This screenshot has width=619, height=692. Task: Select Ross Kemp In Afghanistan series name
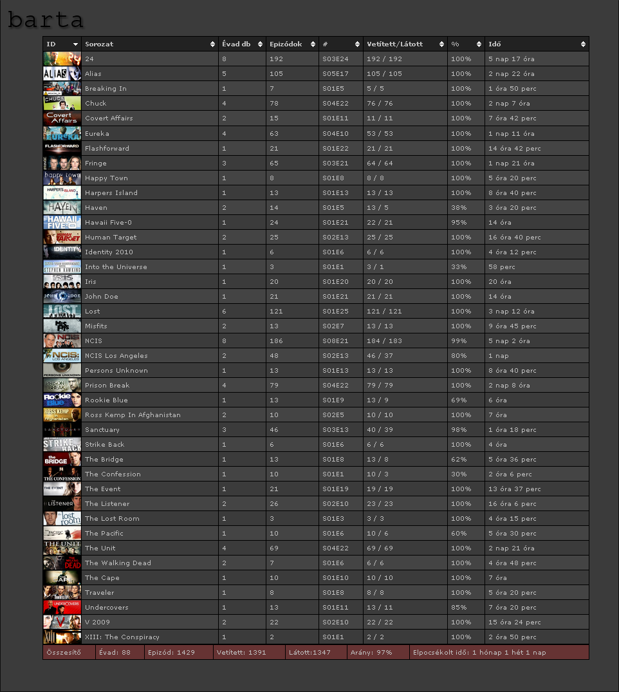(133, 415)
